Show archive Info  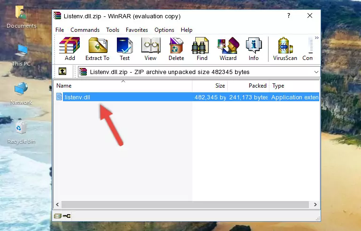(253, 49)
